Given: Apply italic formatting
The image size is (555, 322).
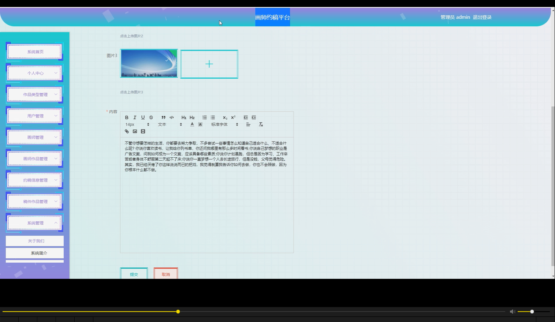Looking at the screenshot, I should [135, 117].
